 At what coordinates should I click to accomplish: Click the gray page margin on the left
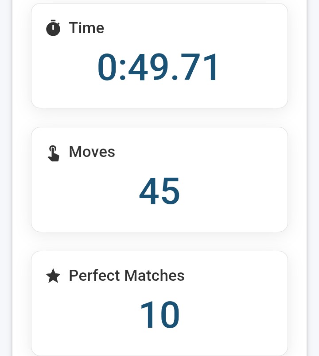pyautogui.click(x=6, y=178)
